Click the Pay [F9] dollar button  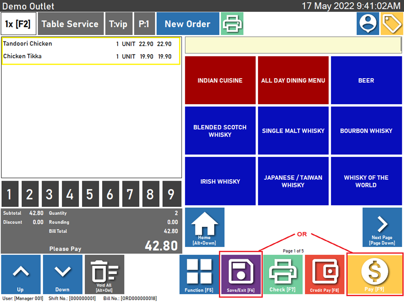click(375, 274)
